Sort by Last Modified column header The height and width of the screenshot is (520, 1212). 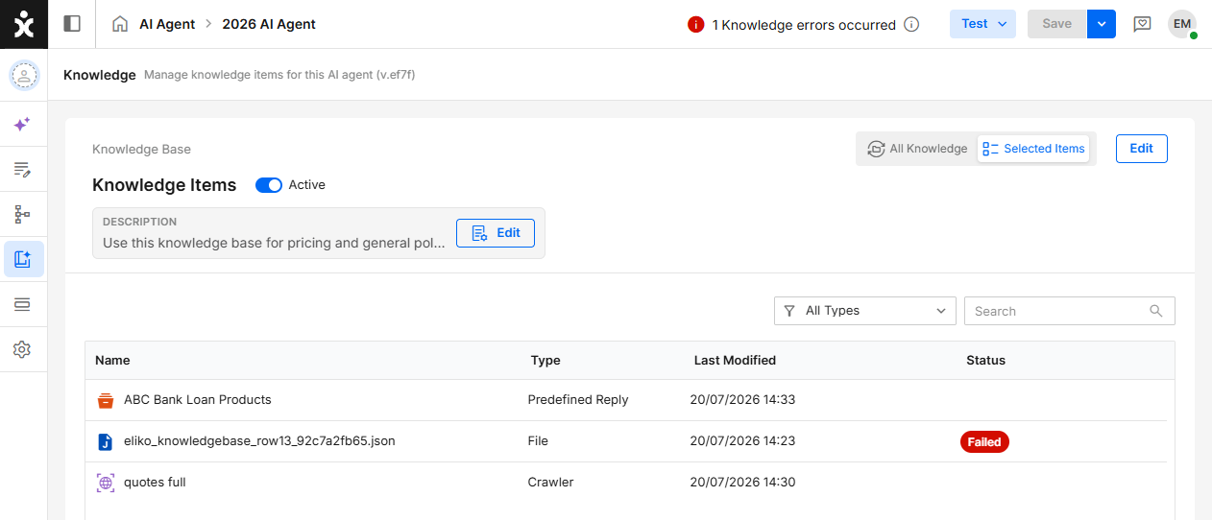click(x=735, y=361)
